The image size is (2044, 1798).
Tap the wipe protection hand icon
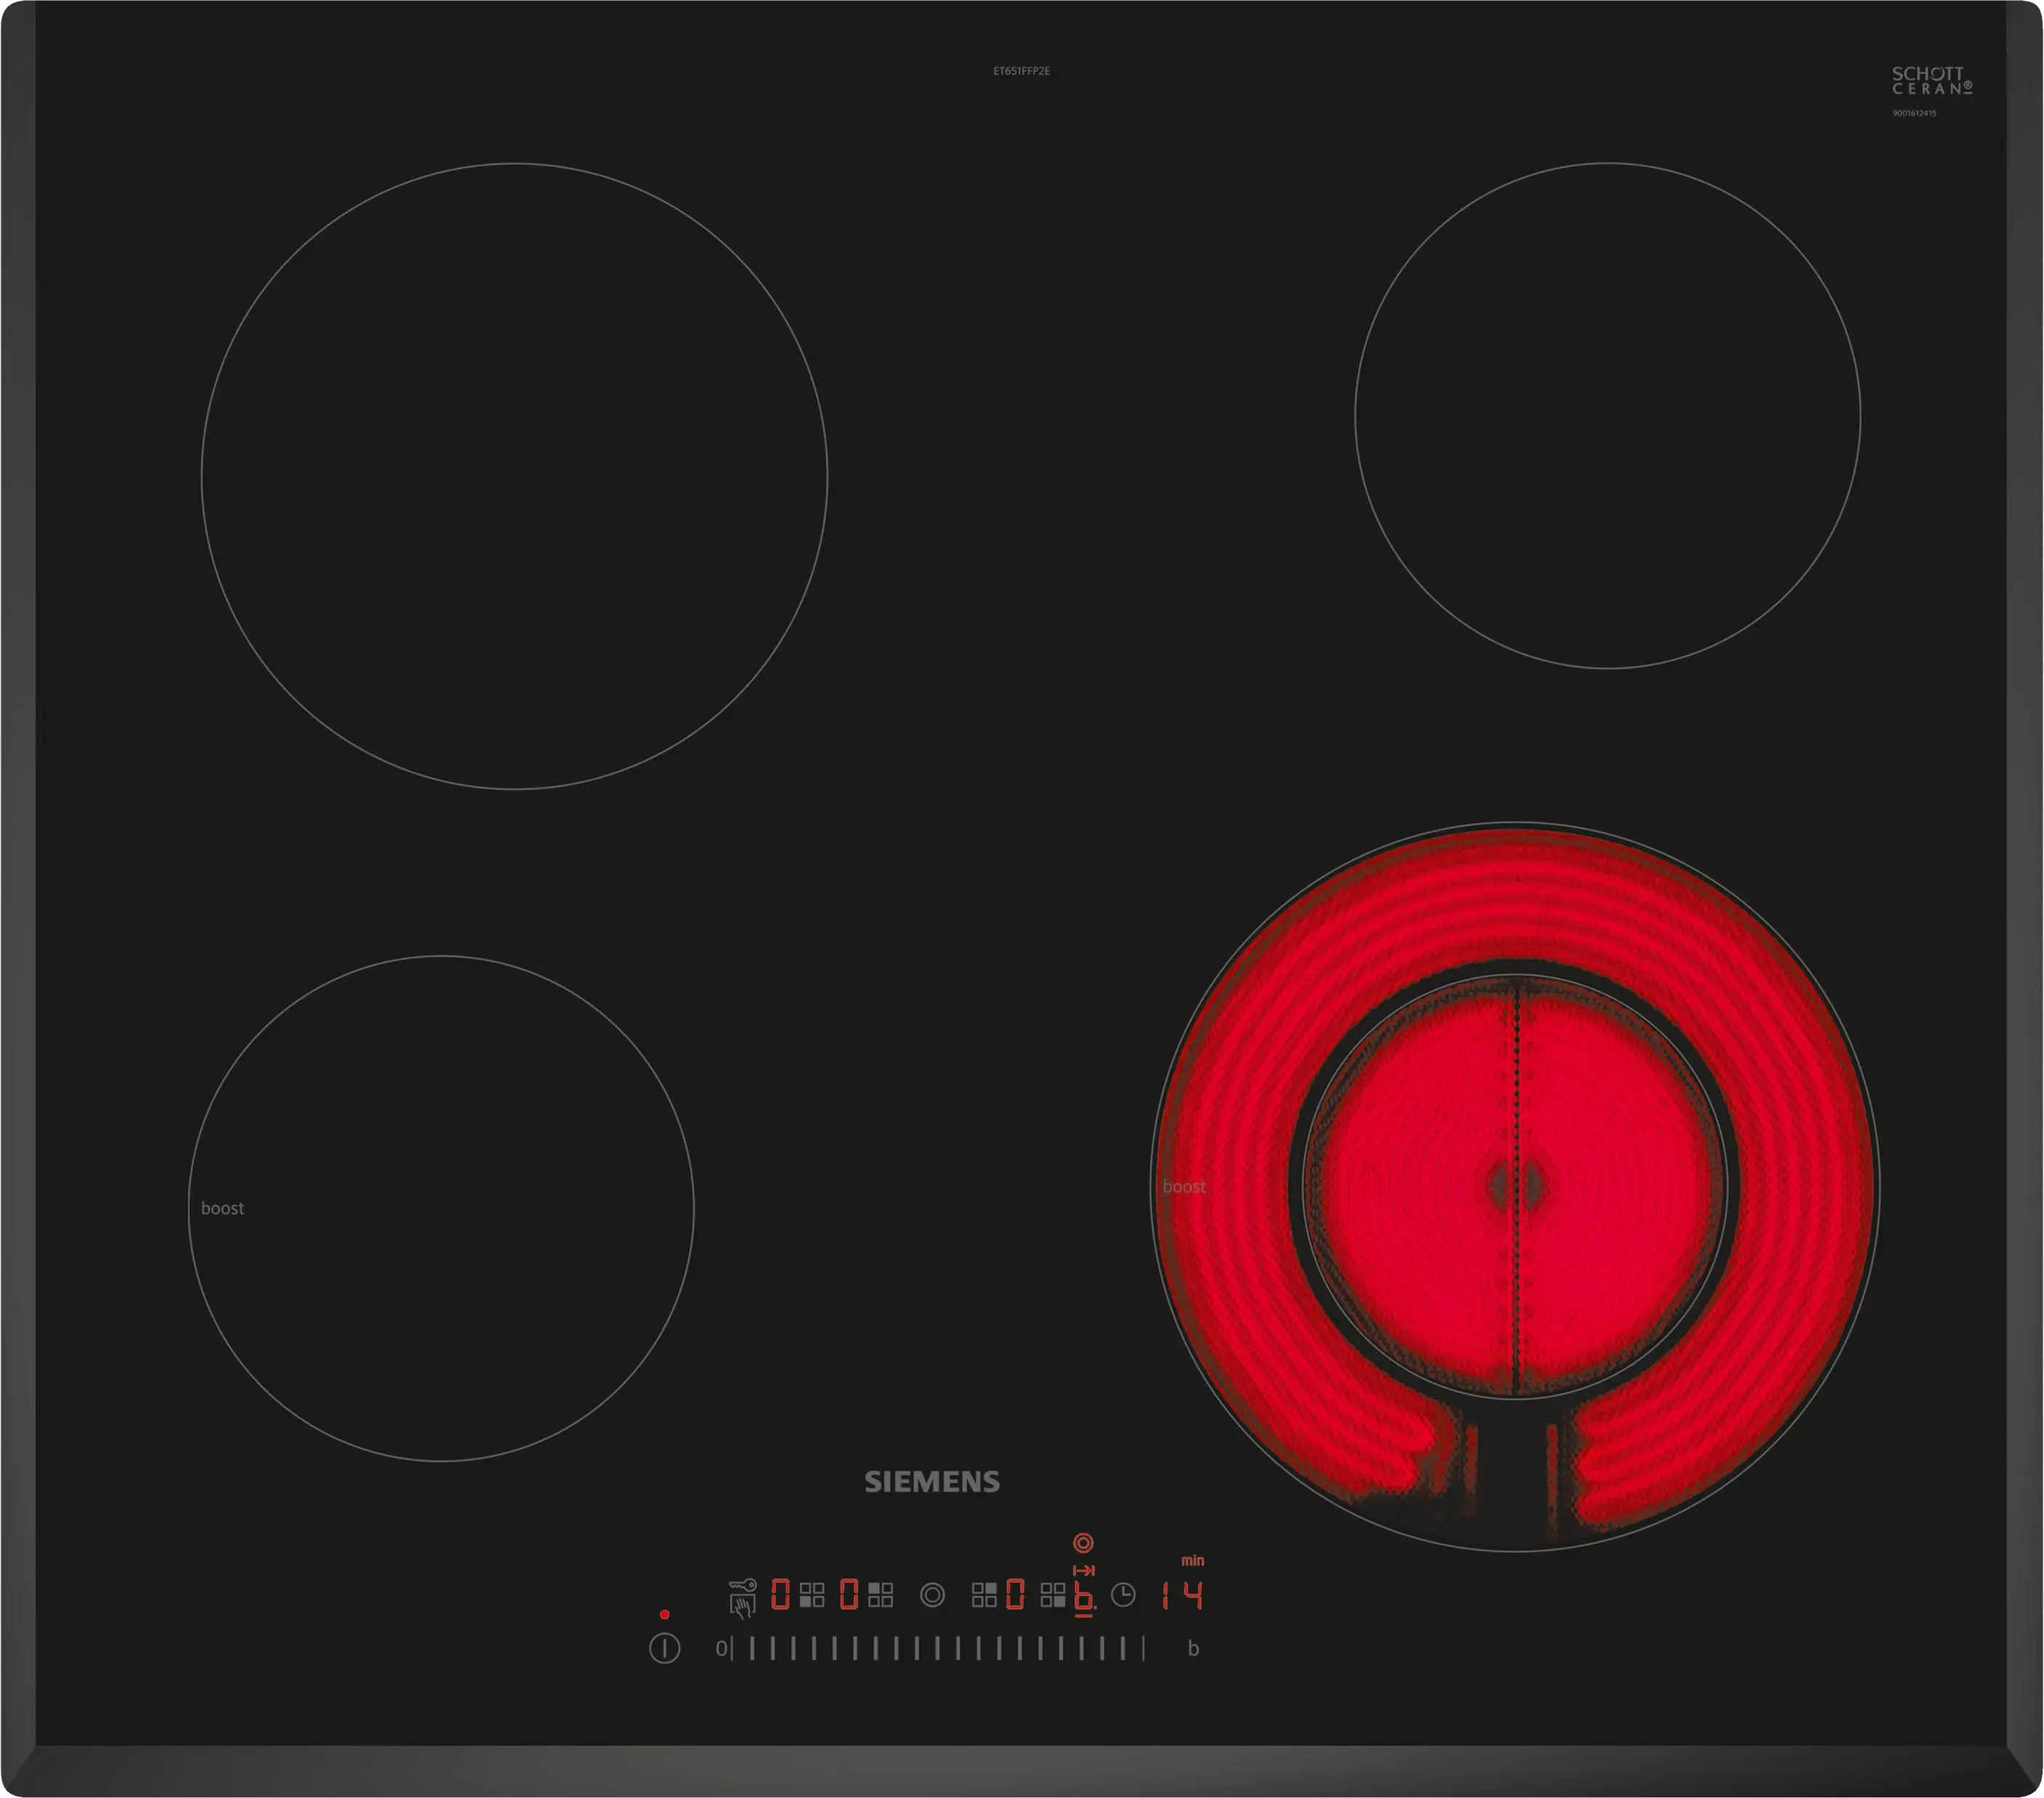pos(742,1607)
